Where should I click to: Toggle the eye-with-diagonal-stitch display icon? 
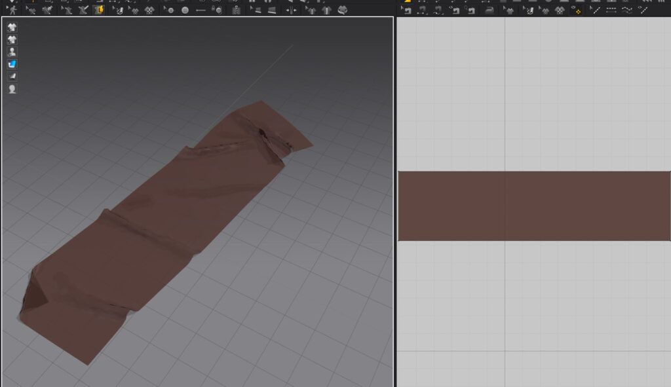tap(643, 10)
